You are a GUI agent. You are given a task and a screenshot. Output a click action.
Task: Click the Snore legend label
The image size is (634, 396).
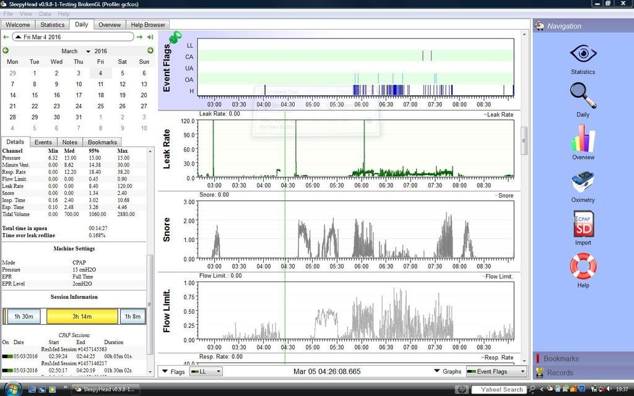pos(505,196)
